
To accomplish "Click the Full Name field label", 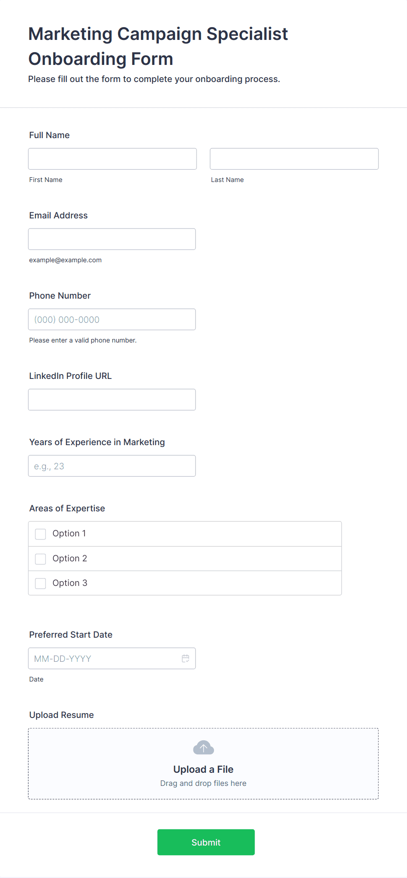I will 49,135.
